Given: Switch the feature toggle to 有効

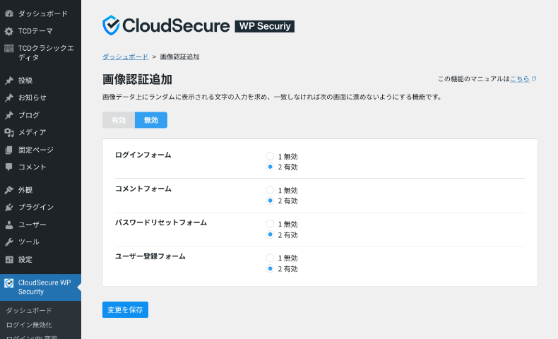Looking at the screenshot, I should (x=119, y=120).
